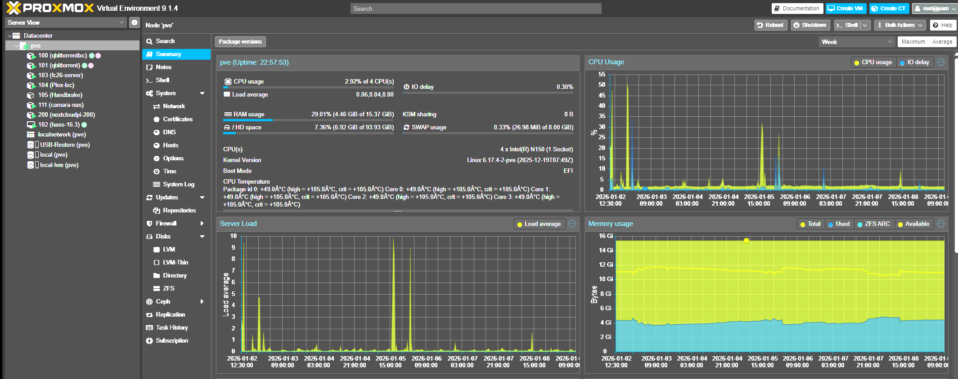Image resolution: width=958 pixels, height=379 pixels.
Task: Toggle the IO delay legend series
Action: (x=914, y=62)
